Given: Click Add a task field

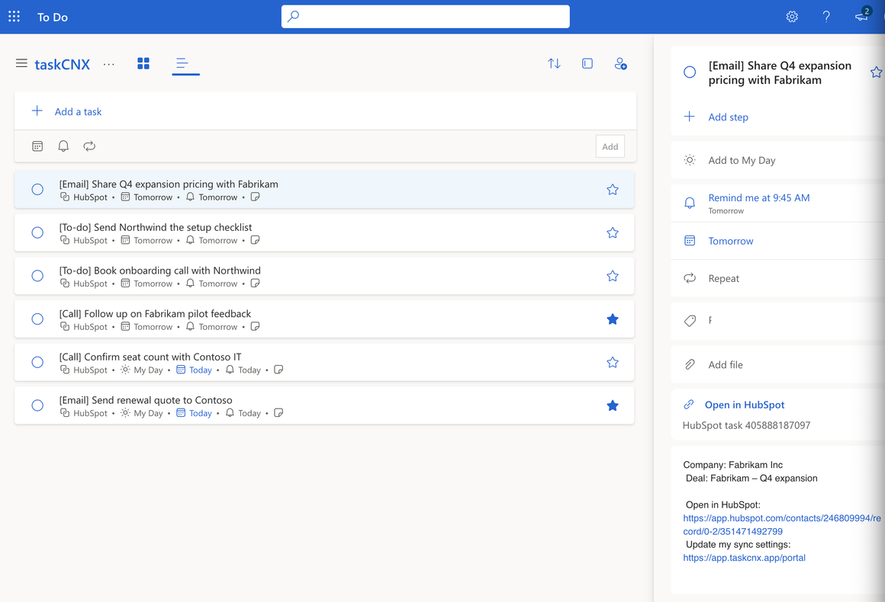Looking at the screenshot, I should [325, 111].
